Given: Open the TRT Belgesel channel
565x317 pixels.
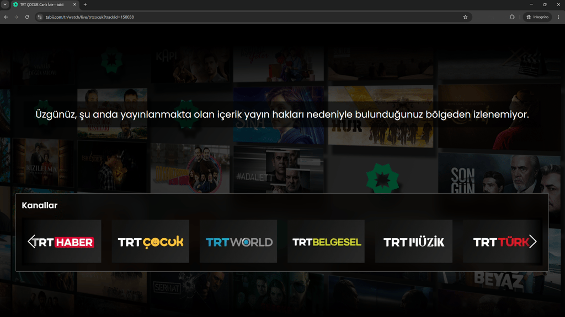Looking at the screenshot, I should click(x=326, y=242).
